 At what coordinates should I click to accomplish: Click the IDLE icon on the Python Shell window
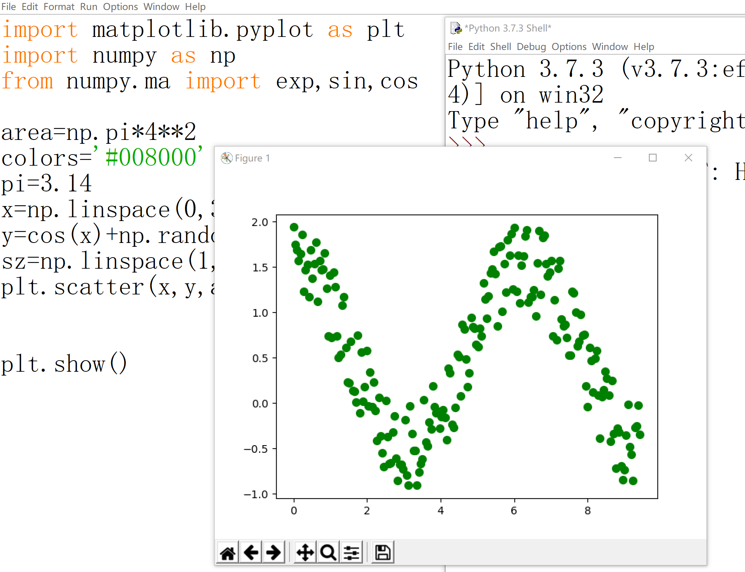455,27
